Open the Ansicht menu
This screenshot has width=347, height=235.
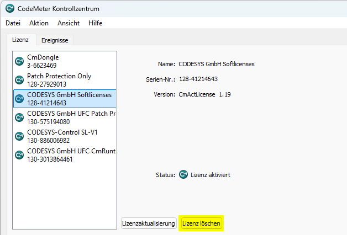69,23
